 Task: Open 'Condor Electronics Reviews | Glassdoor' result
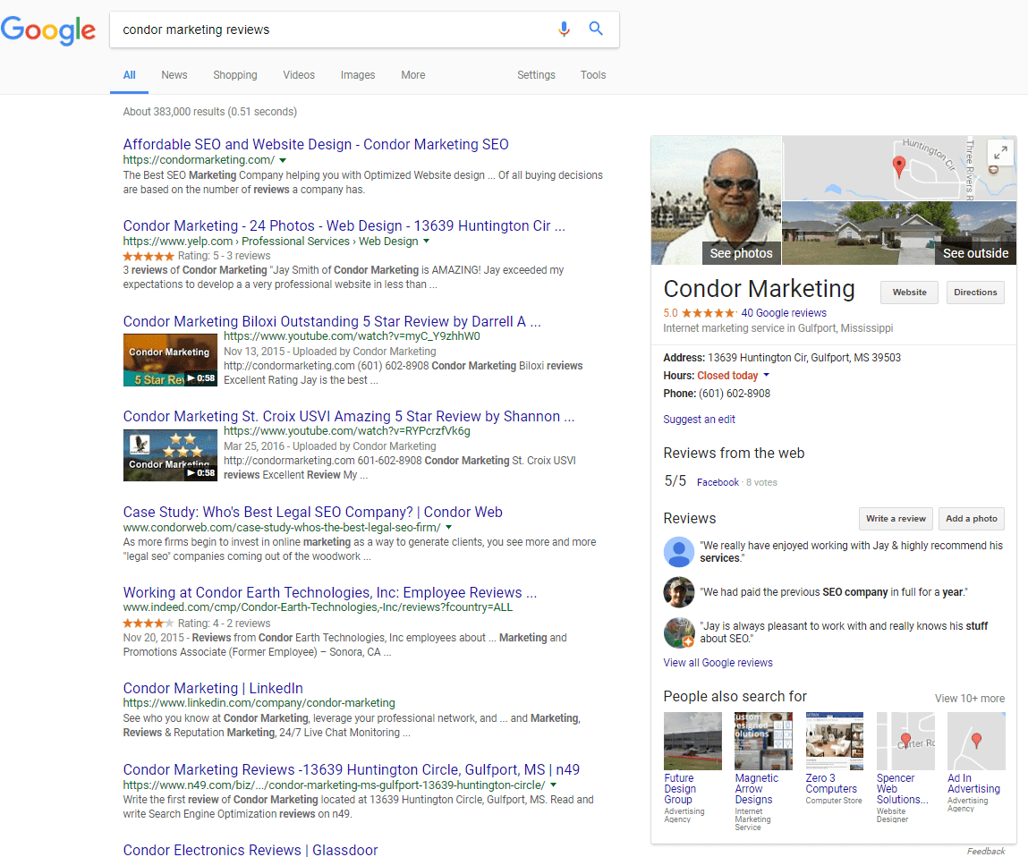(x=251, y=850)
